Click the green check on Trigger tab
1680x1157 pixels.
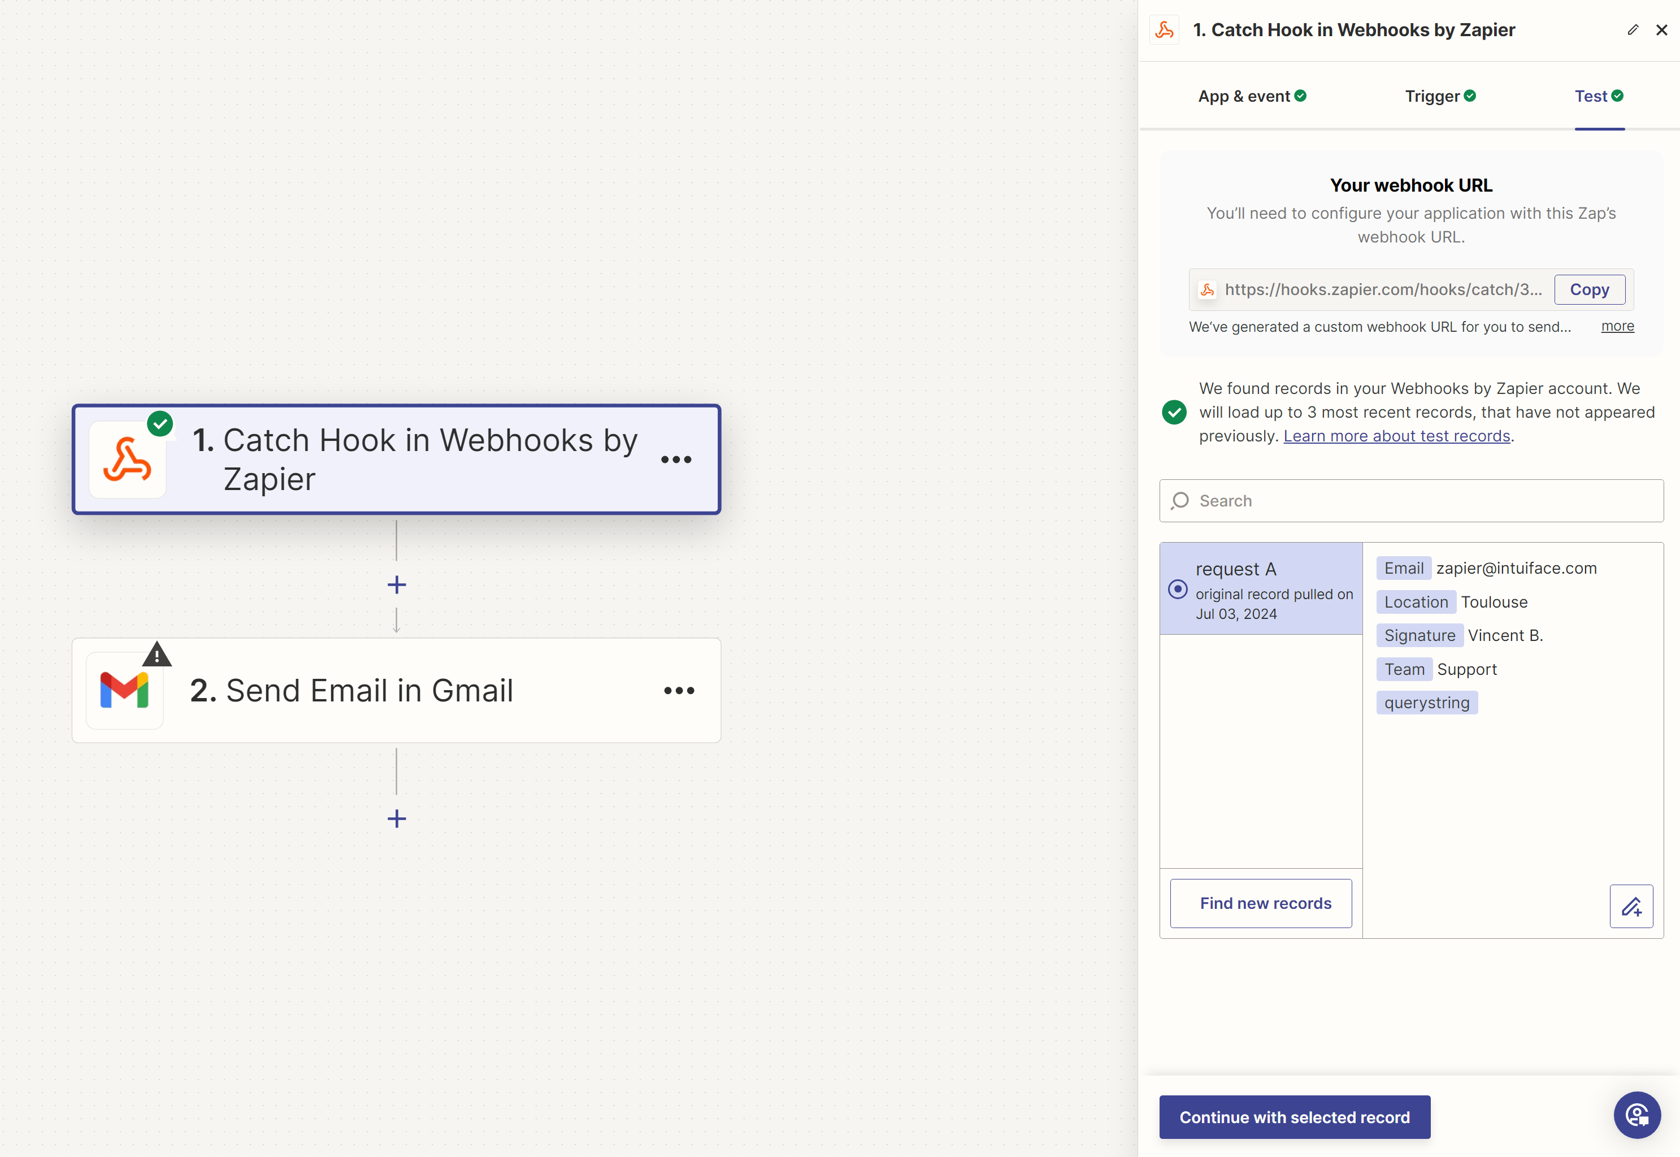coord(1470,96)
